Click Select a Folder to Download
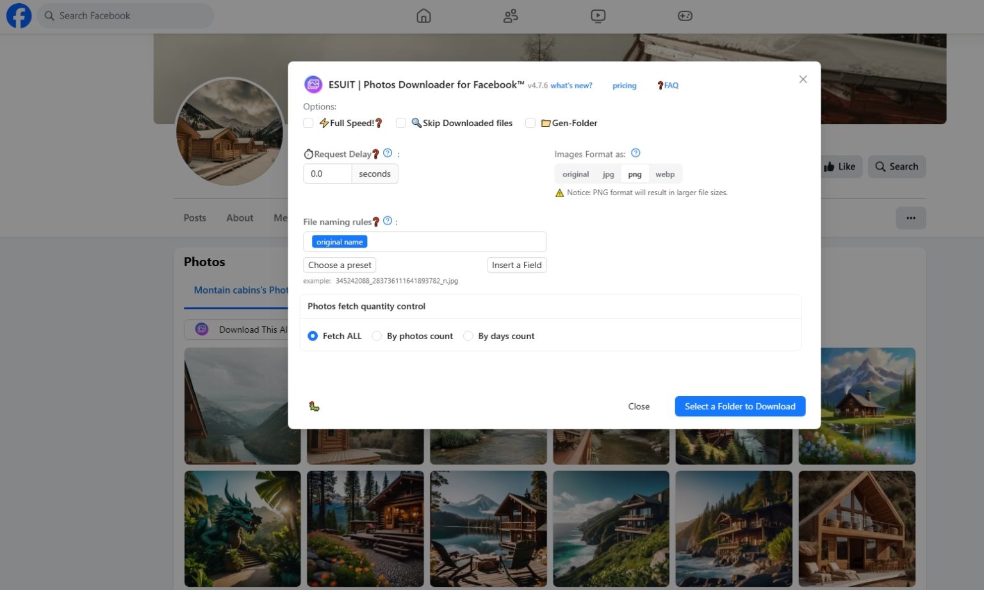This screenshot has width=984, height=590. point(740,406)
